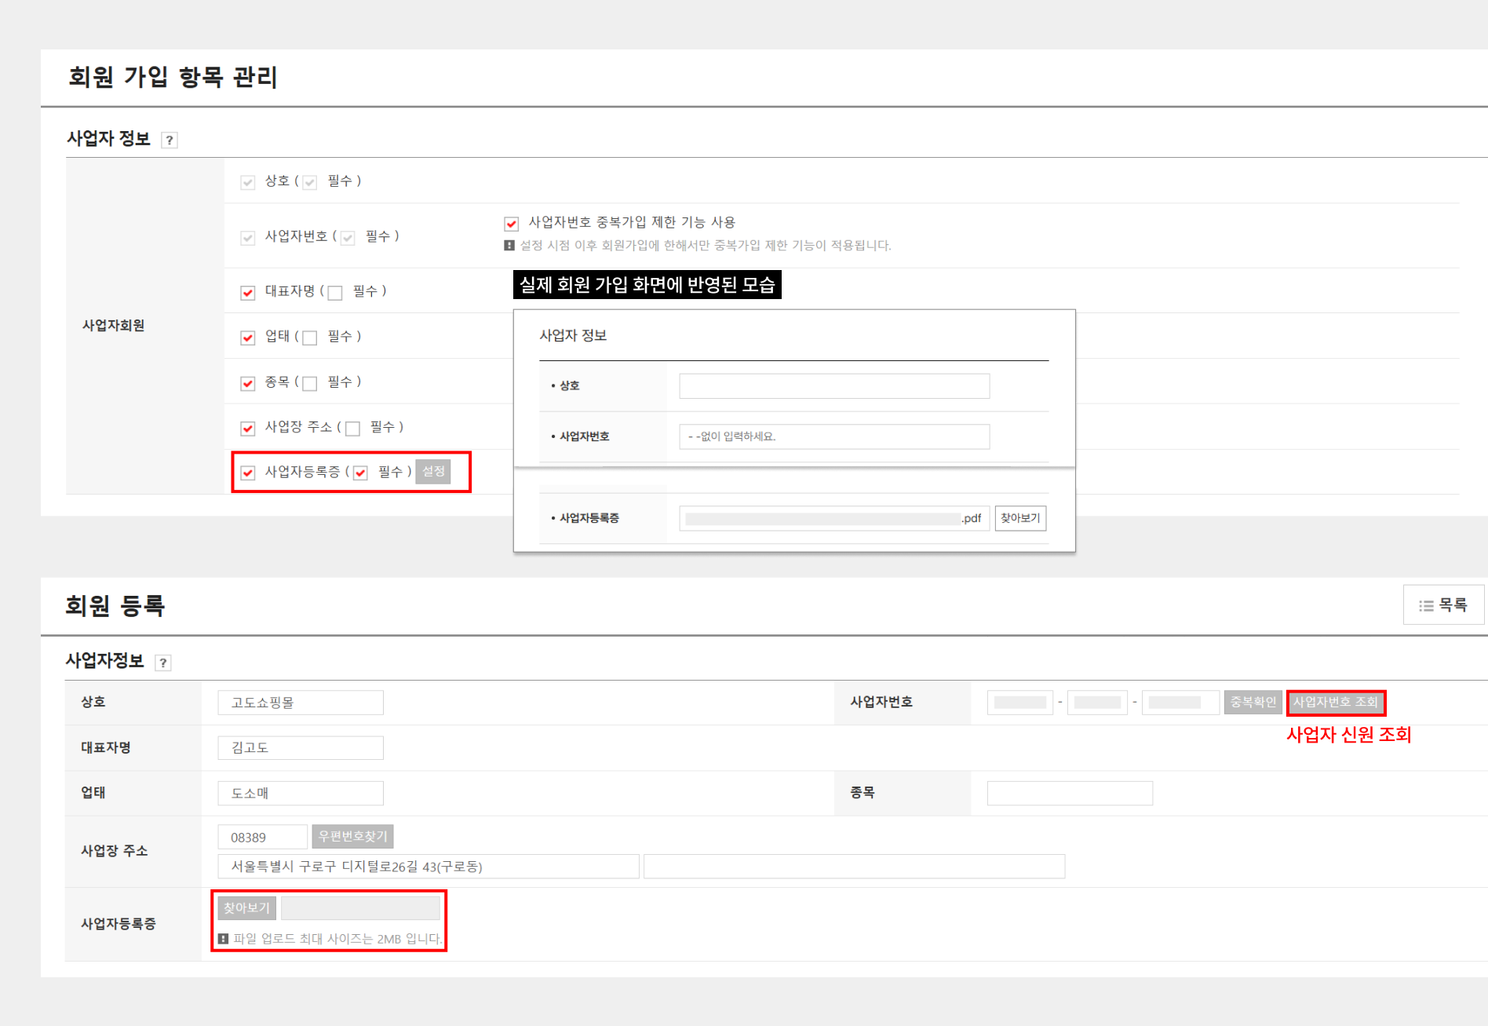The height and width of the screenshot is (1026, 1488).
Task: Check the 업태 필수 checkbox
Action: coord(310,338)
